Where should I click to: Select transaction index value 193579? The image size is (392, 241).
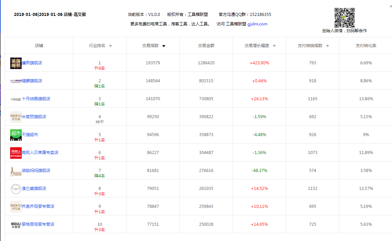coord(153,63)
